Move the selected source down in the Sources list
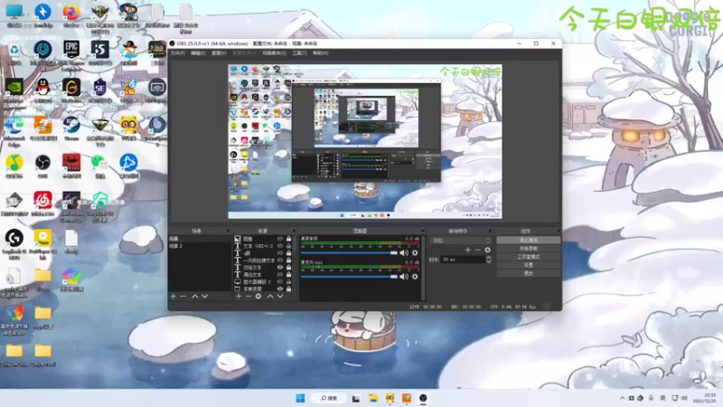 click(280, 297)
